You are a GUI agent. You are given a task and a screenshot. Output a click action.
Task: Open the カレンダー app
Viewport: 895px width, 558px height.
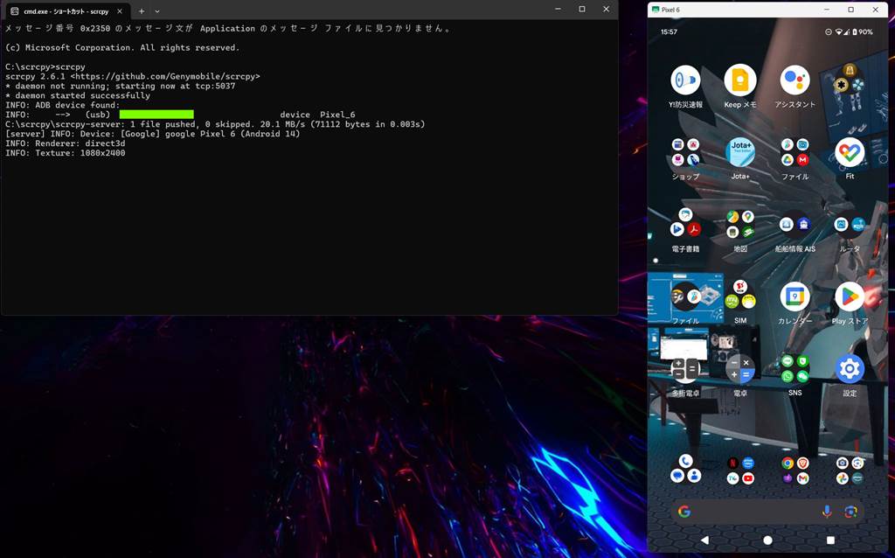coord(794,297)
